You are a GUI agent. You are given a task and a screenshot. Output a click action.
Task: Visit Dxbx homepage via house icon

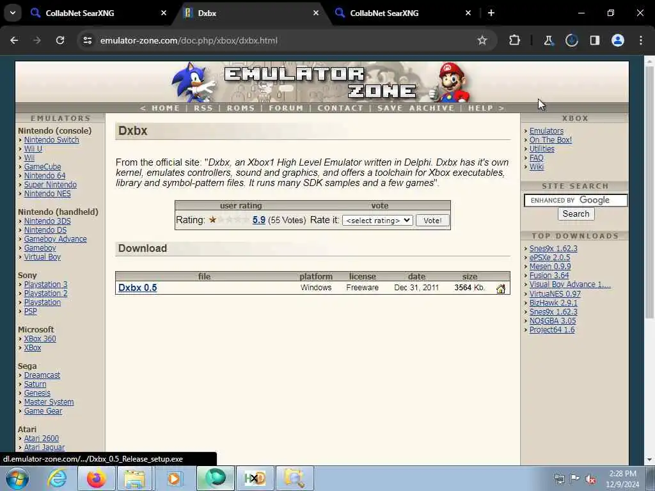(x=500, y=288)
